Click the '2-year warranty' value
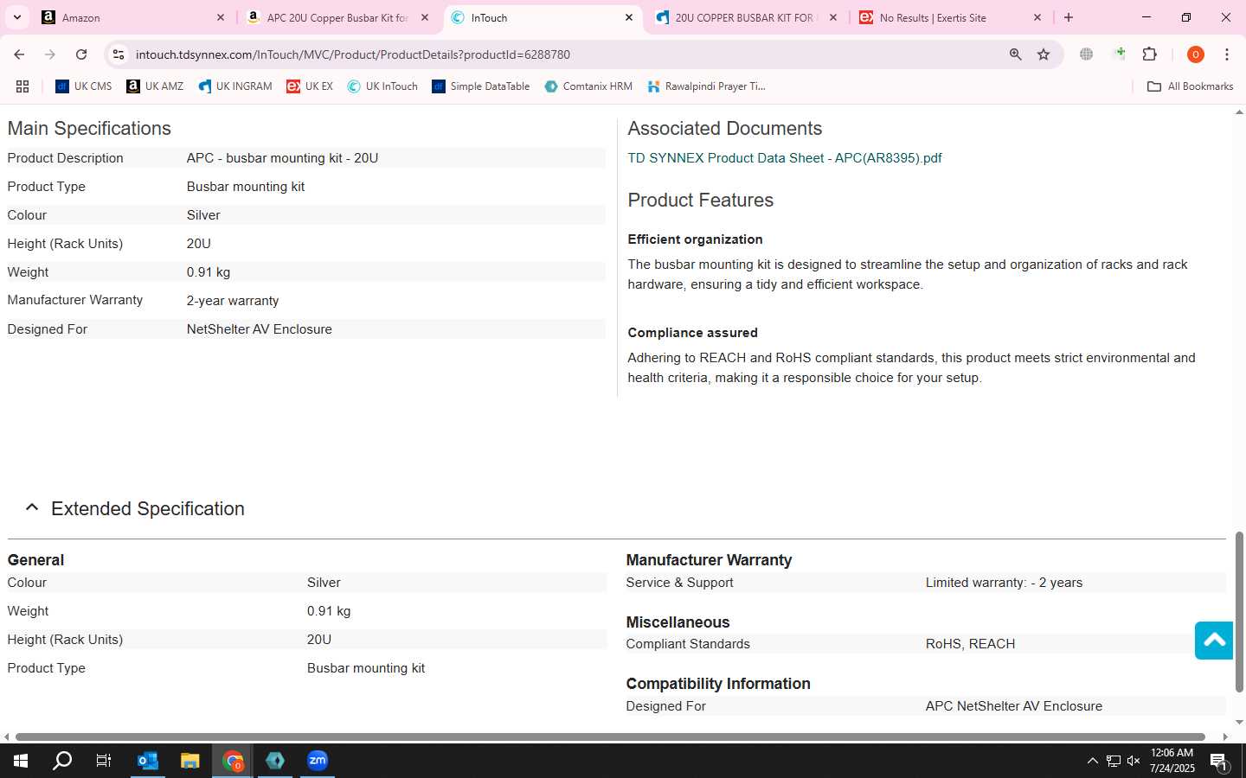Viewport: 1246px width, 778px height. tap(233, 301)
